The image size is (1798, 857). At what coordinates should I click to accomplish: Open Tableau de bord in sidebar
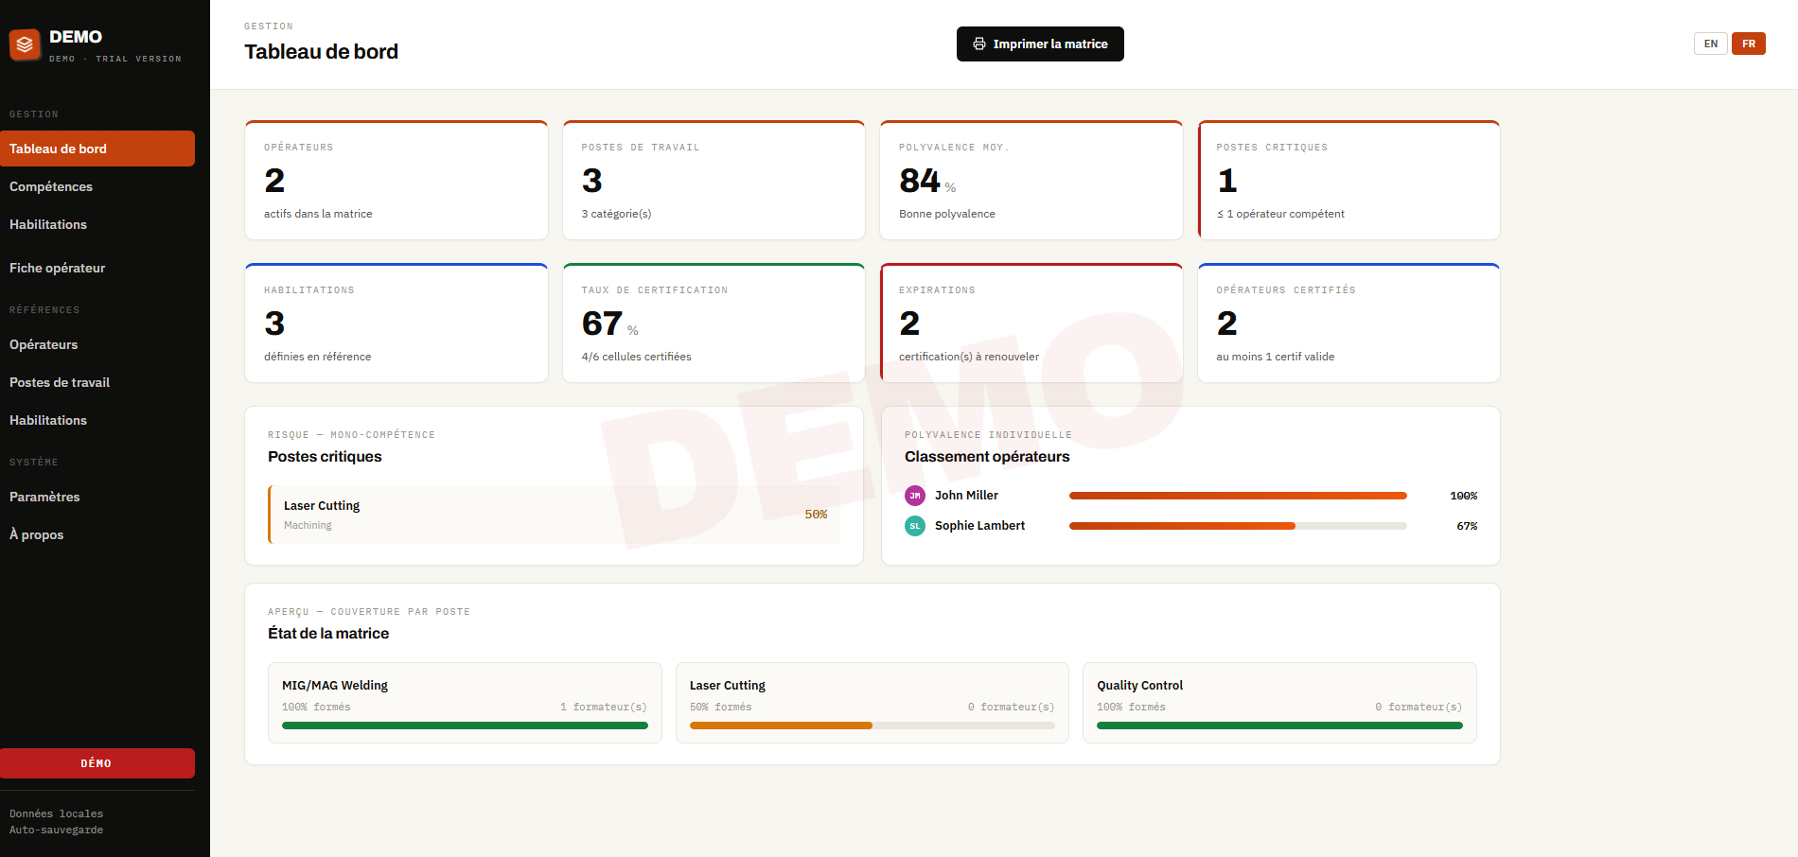coord(97,149)
